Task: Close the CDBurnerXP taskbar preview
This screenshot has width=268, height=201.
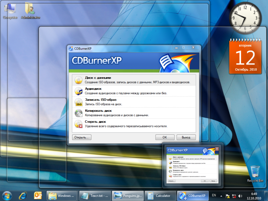Action: point(217,149)
